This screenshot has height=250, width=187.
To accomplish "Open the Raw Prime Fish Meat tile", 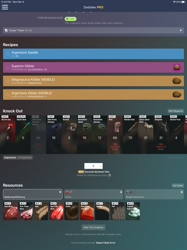I will coord(87,211).
